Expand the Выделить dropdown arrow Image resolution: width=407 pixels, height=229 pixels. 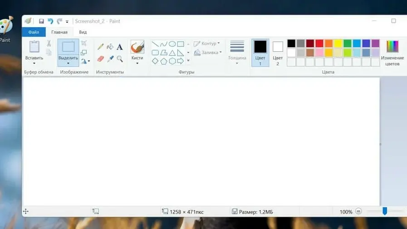point(68,63)
